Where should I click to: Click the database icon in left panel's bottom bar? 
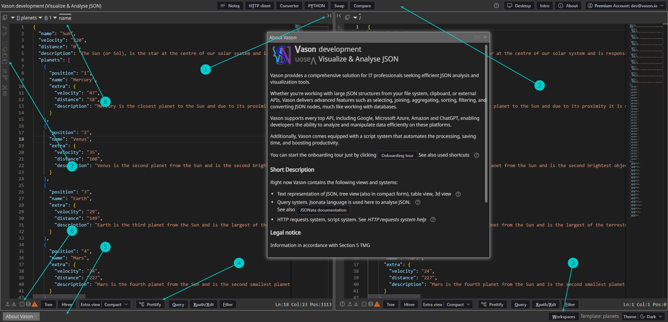[x=28, y=304]
